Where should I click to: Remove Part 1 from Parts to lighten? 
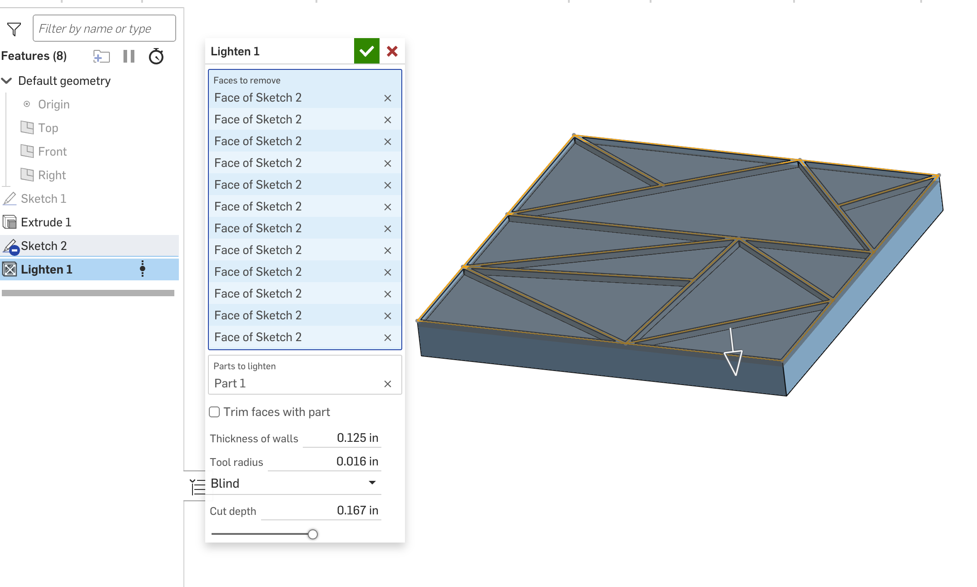pos(387,384)
